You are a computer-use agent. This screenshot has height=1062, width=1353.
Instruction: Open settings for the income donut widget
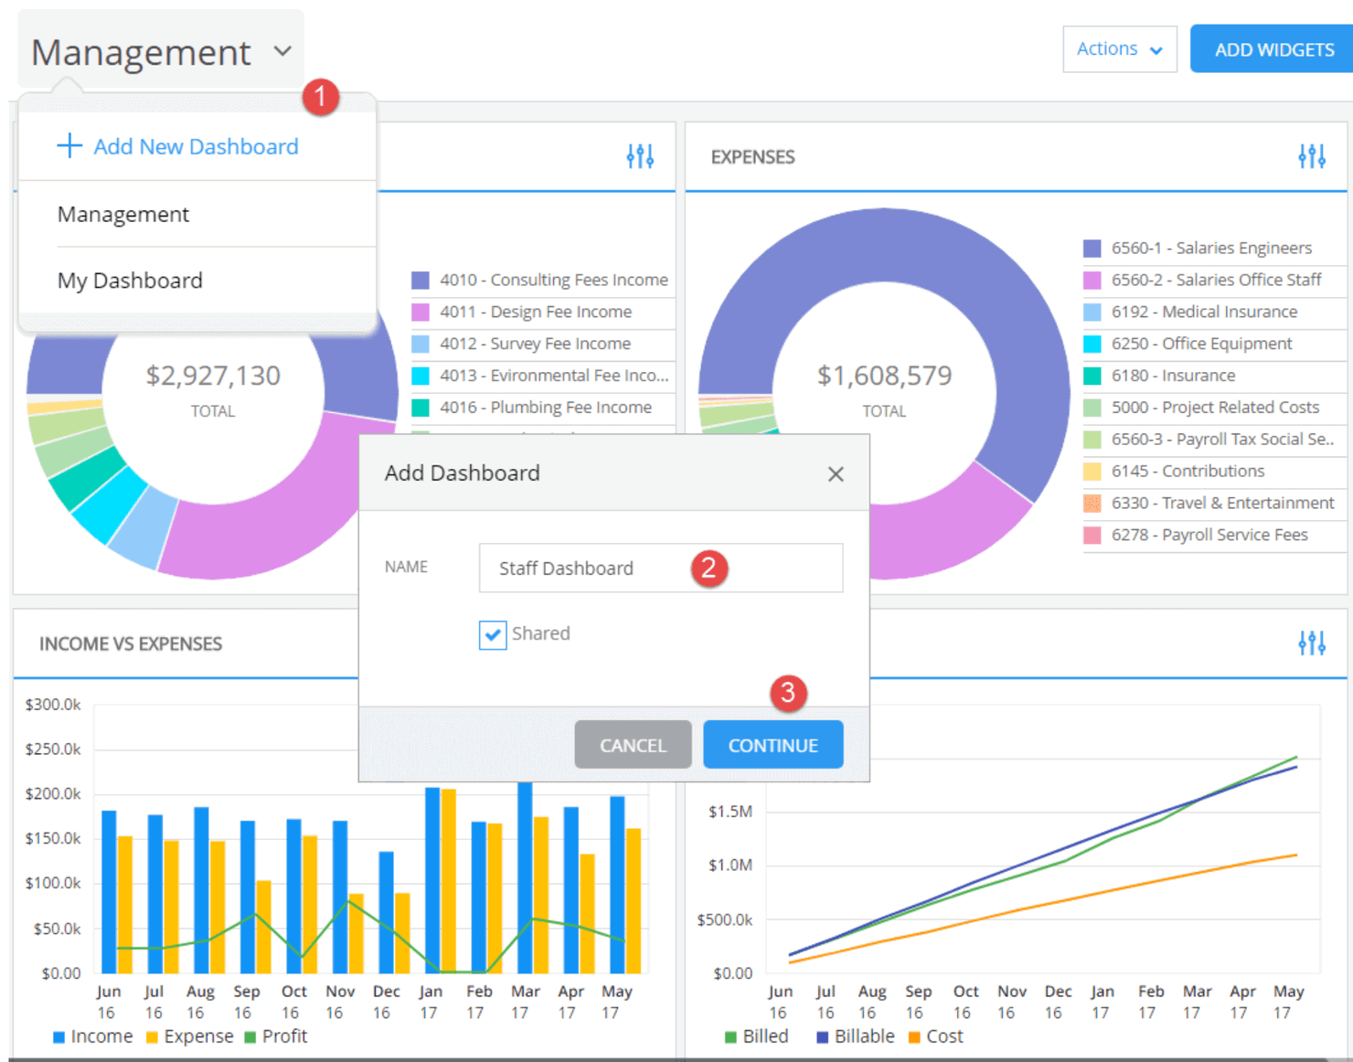tap(640, 156)
